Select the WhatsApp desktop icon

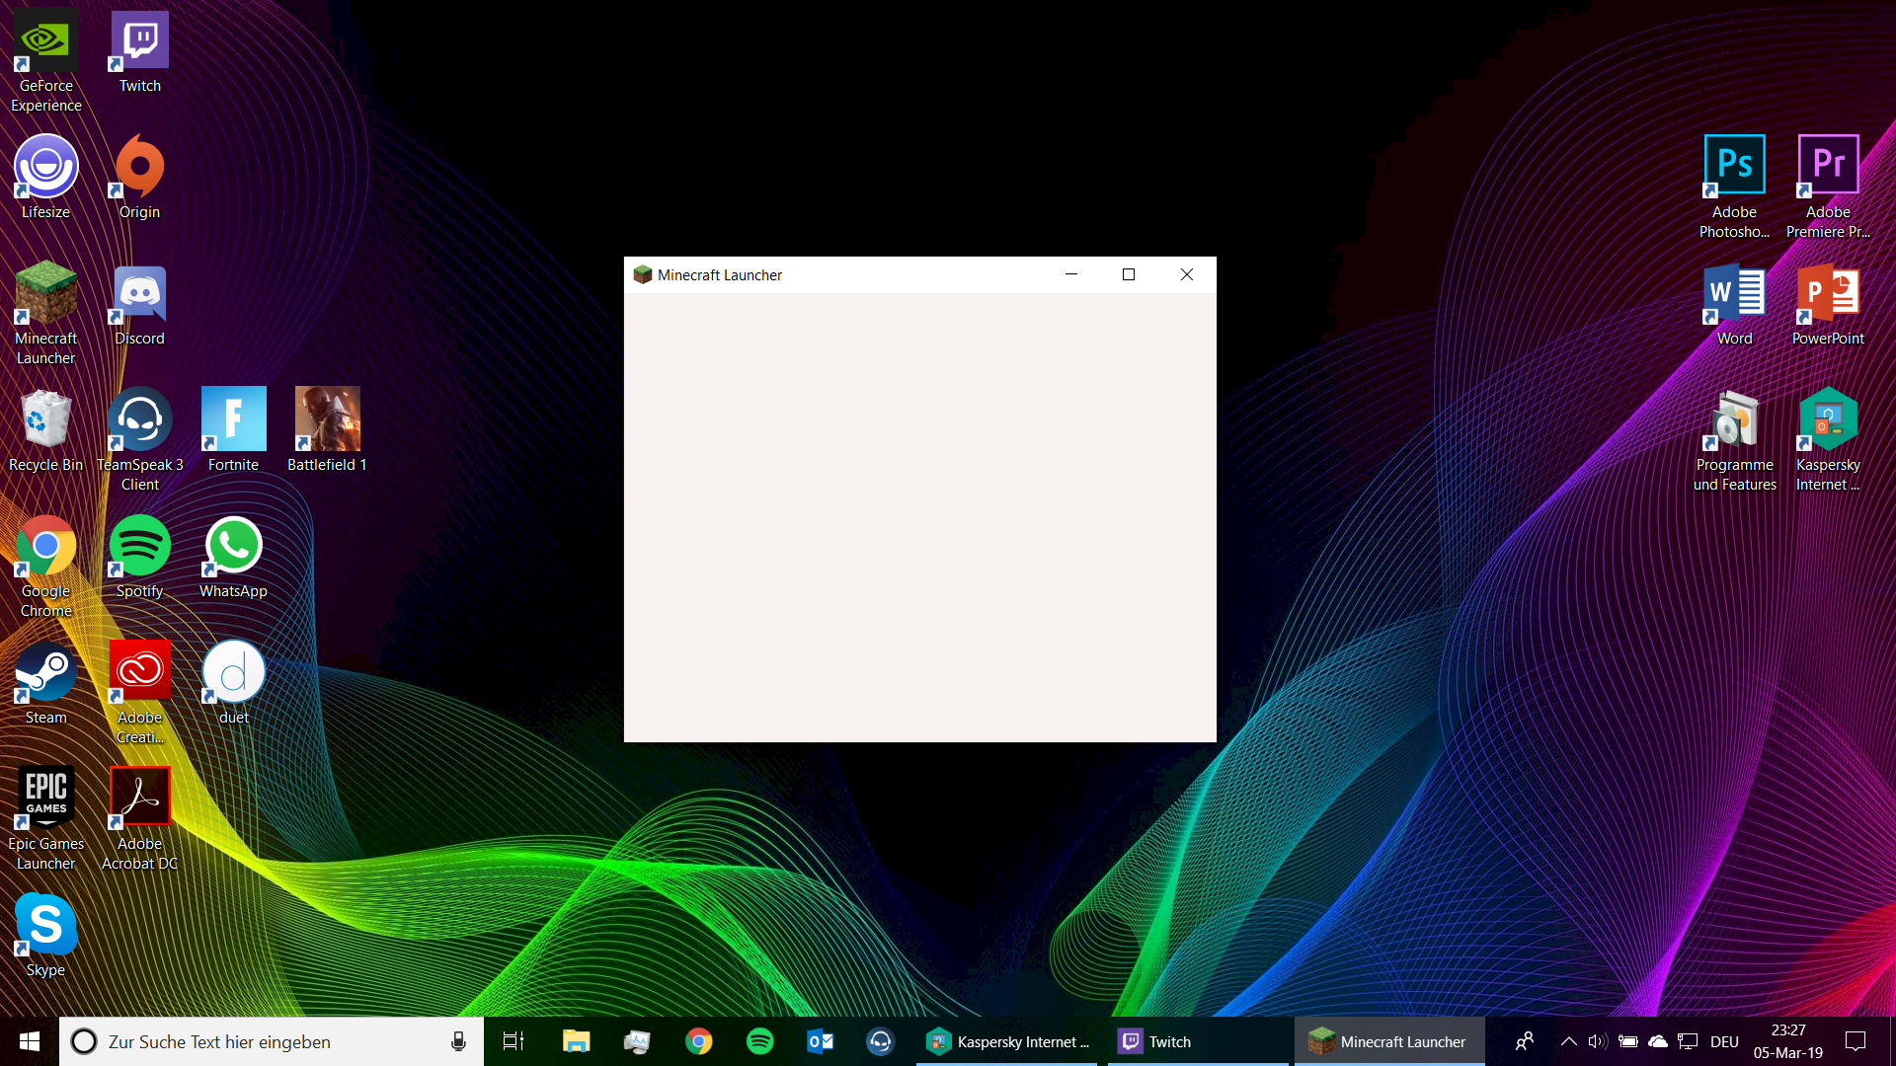[233, 557]
